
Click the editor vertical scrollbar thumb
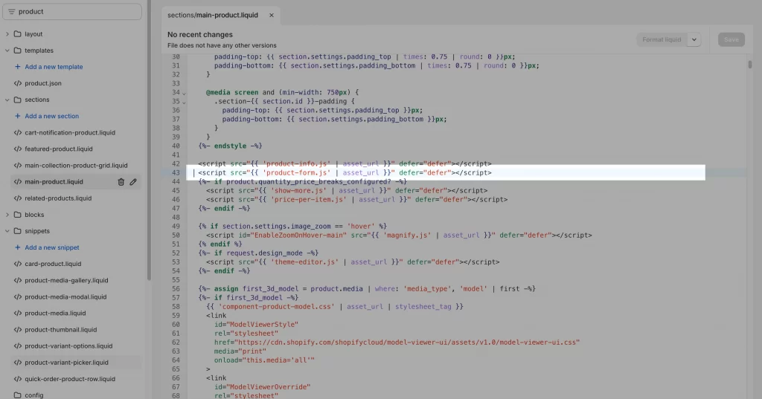(x=750, y=64)
